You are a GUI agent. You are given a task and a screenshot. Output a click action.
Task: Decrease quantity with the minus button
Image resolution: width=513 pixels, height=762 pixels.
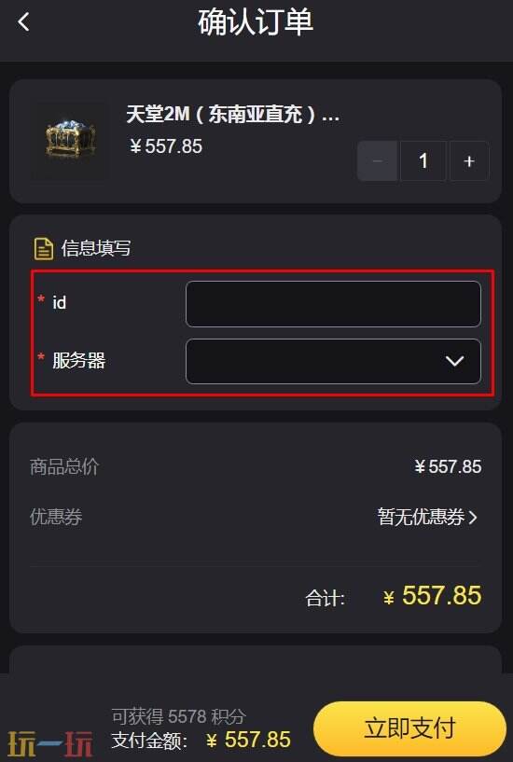click(x=378, y=160)
